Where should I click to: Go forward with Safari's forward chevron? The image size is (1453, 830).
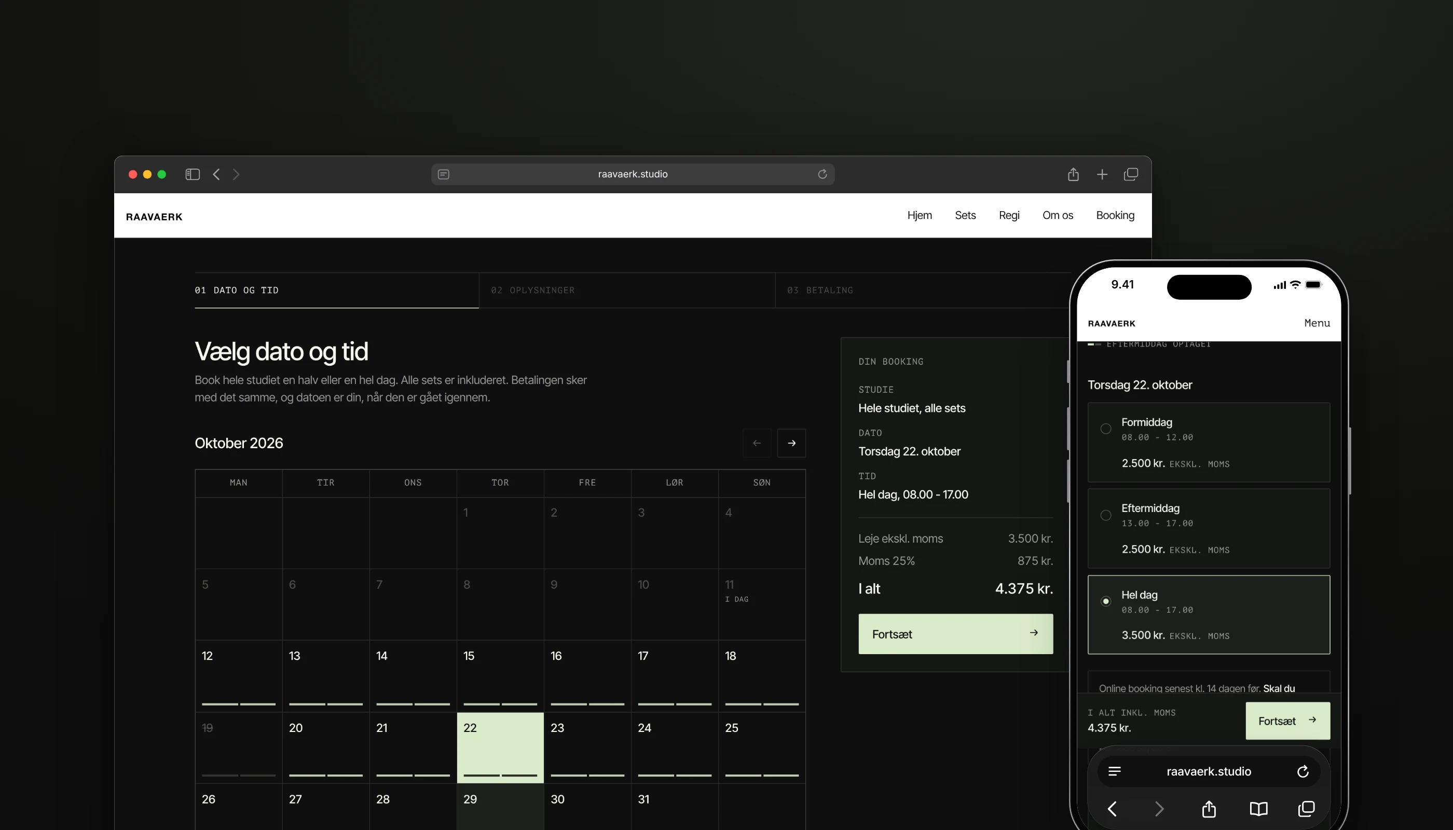236,174
